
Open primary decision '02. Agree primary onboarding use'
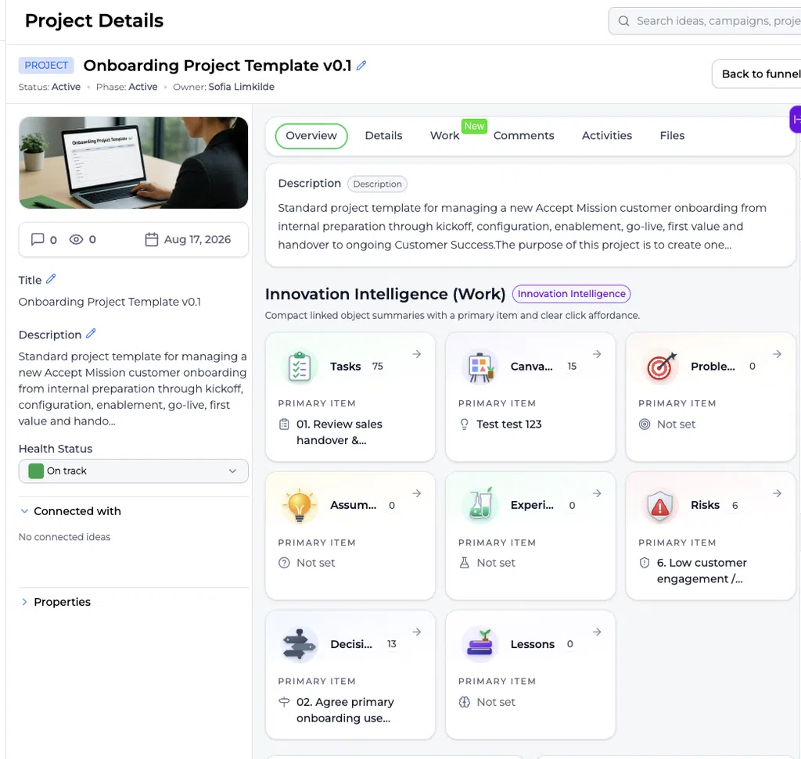coord(345,710)
